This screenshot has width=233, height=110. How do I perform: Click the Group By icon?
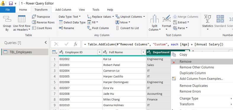click(7, 19)
